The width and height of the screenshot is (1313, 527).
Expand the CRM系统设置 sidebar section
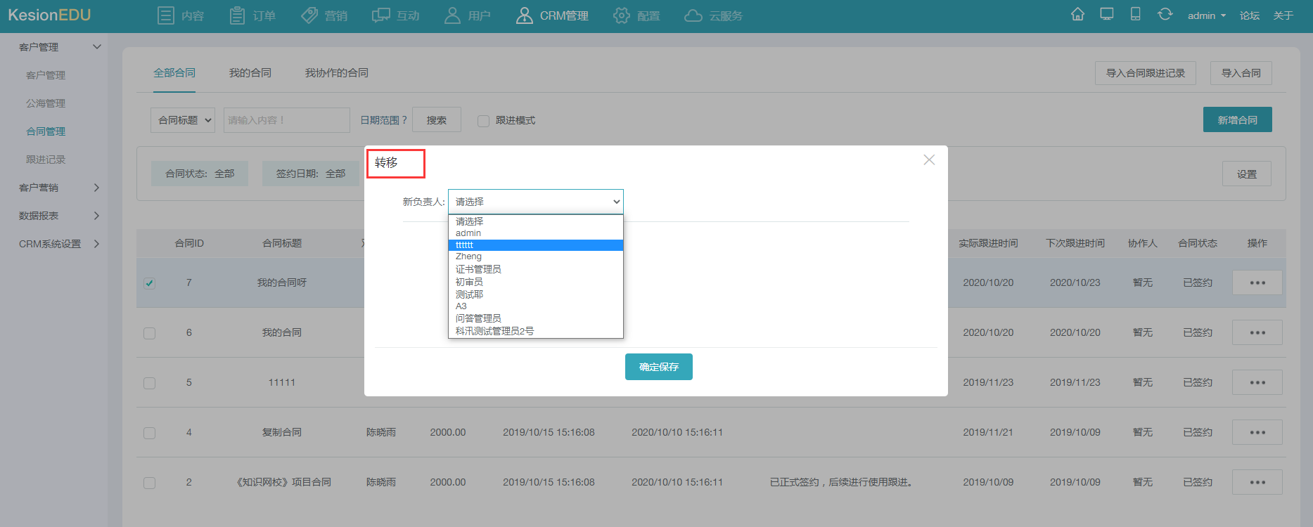point(96,244)
